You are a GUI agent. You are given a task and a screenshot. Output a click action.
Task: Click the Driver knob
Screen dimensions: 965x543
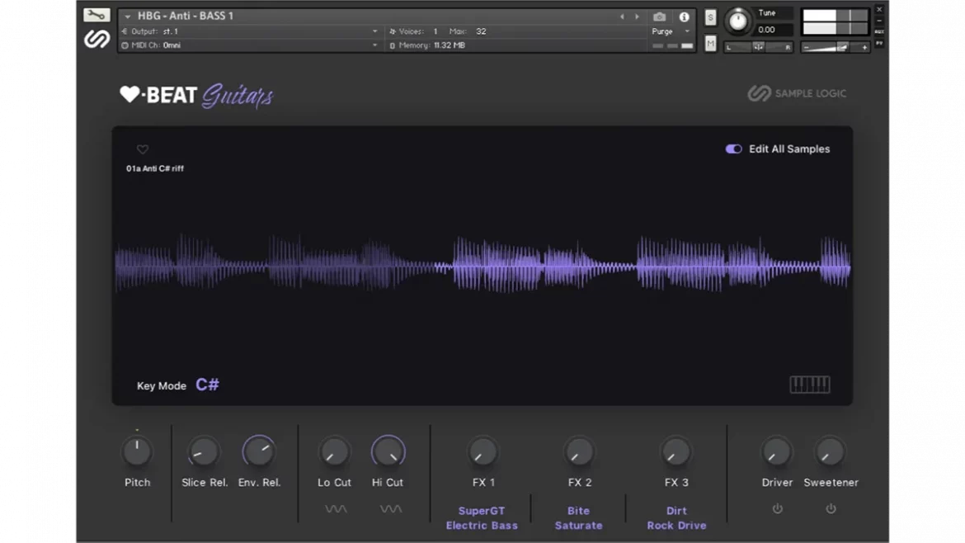pyautogui.click(x=776, y=452)
